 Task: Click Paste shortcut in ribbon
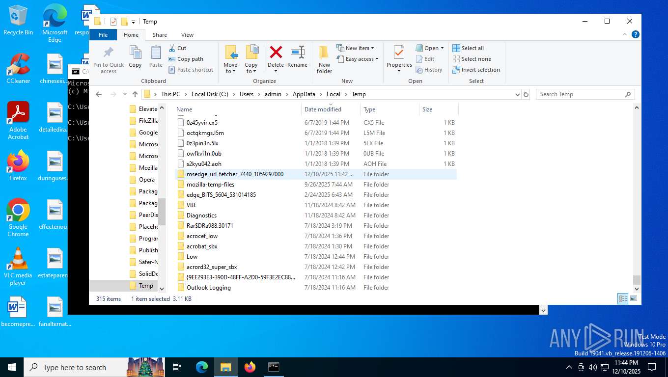click(x=191, y=70)
